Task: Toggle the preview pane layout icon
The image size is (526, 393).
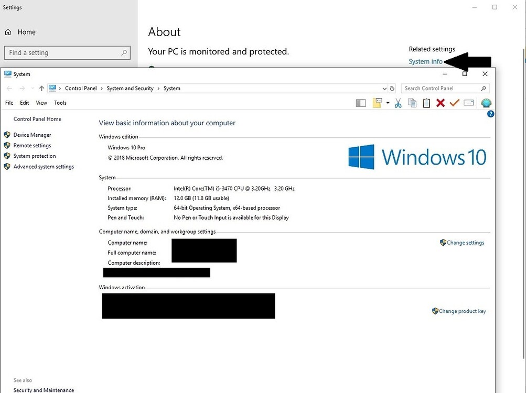Action: point(361,103)
